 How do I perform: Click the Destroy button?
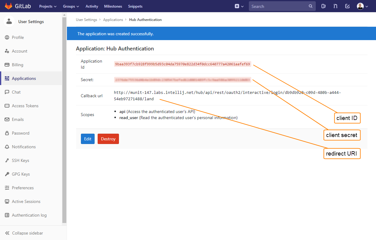coord(108,139)
